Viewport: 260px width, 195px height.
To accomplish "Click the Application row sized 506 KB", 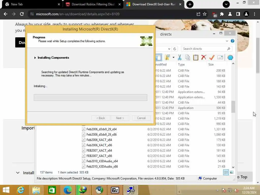I will tap(191, 108).
